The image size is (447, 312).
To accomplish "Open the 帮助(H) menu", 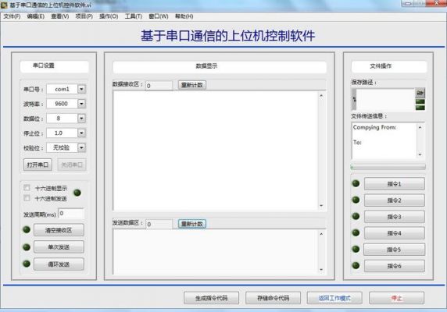I will coord(184,16).
